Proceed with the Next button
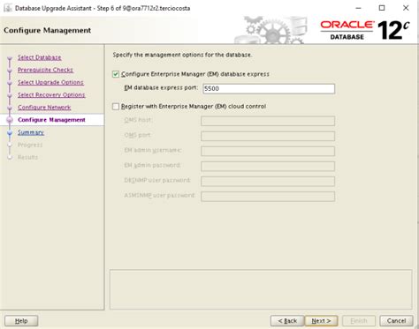419x329 pixels. tap(321, 321)
